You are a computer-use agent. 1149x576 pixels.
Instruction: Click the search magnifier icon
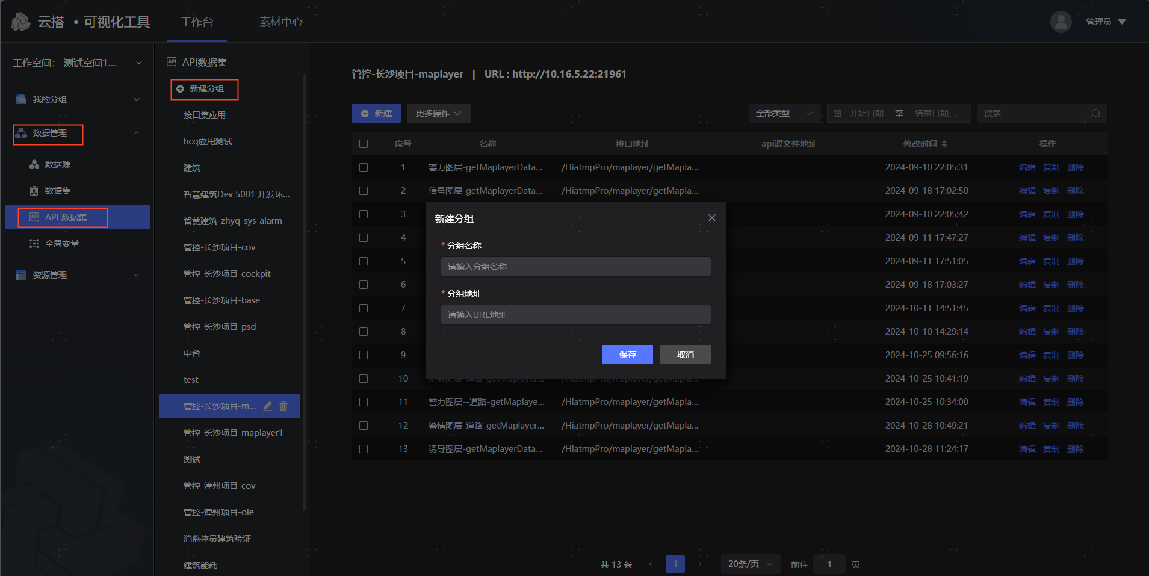click(1095, 113)
